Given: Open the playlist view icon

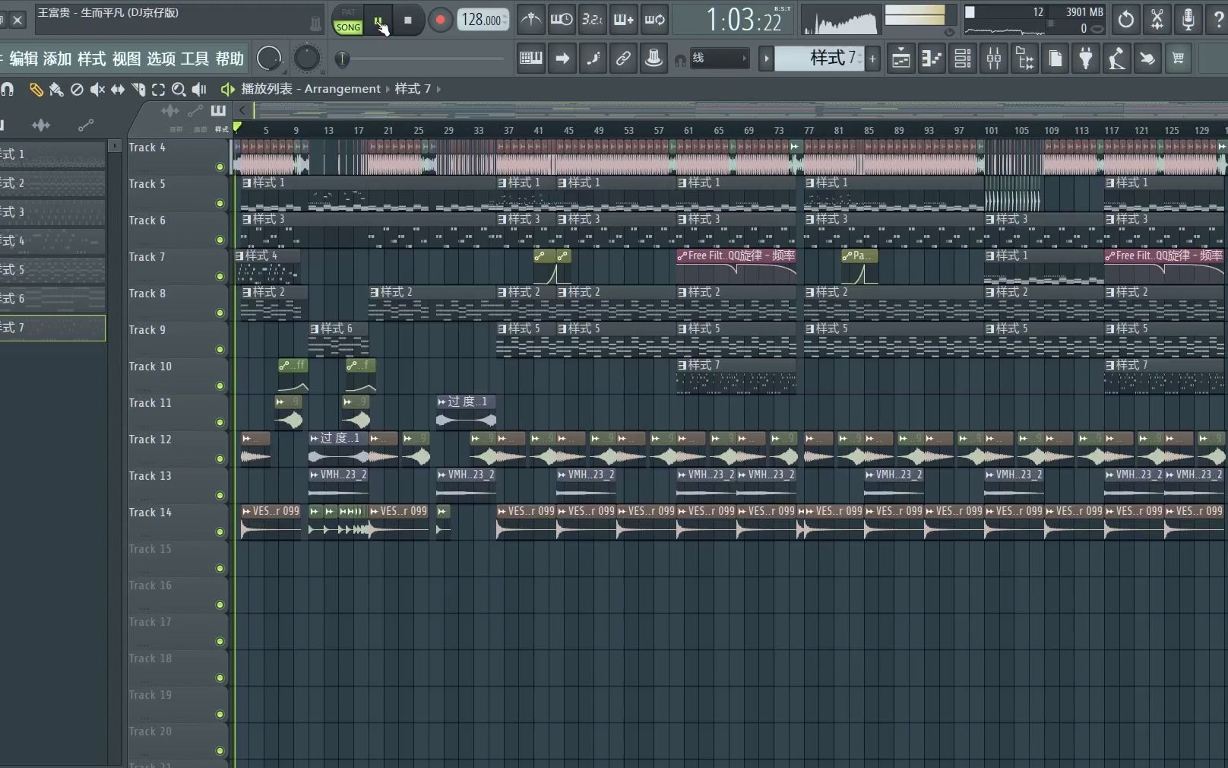Looking at the screenshot, I should coord(900,59).
